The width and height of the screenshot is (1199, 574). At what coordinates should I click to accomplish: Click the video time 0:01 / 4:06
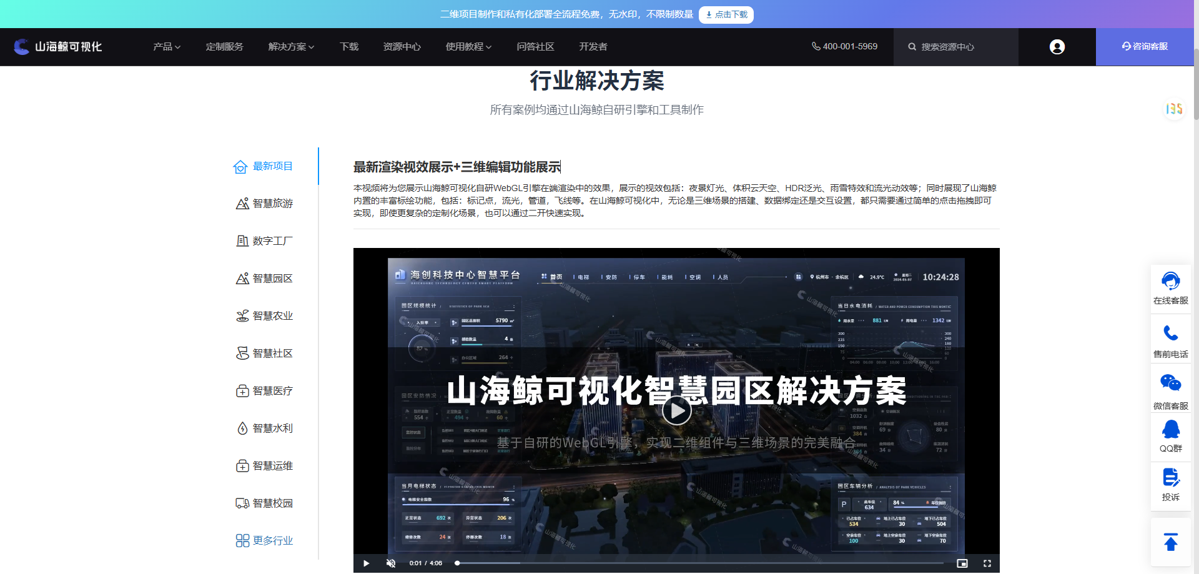tap(426, 563)
